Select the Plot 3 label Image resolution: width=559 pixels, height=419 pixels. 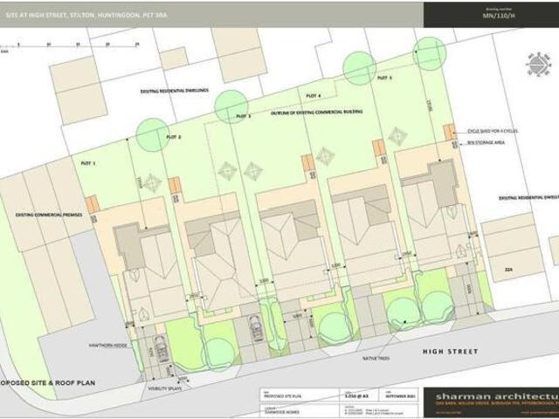tap(244, 116)
